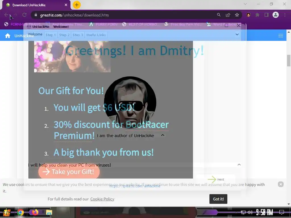Open the address bar zoom search icon
This screenshot has height=218, width=291.
219,15
